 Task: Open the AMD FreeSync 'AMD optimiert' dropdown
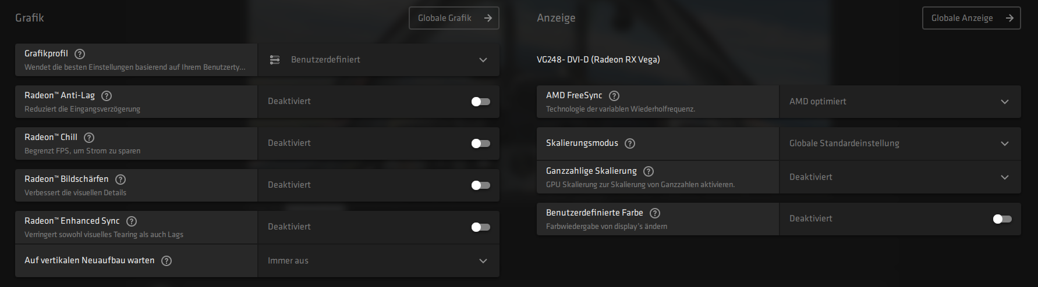[x=900, y=102]
